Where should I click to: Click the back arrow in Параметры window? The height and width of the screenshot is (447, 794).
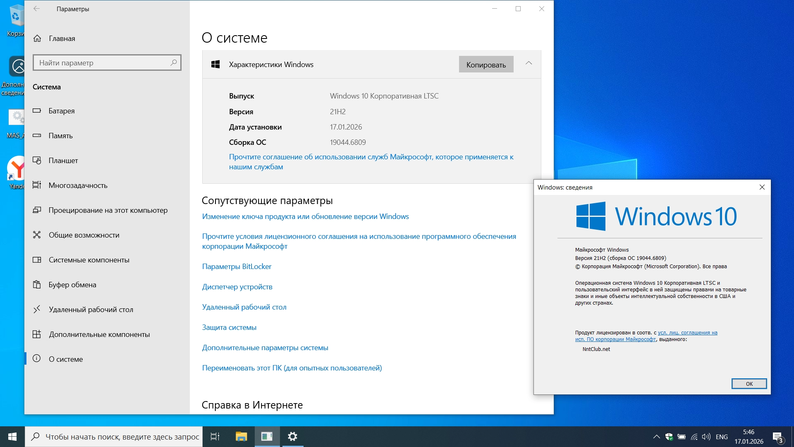tap(37, 9)
